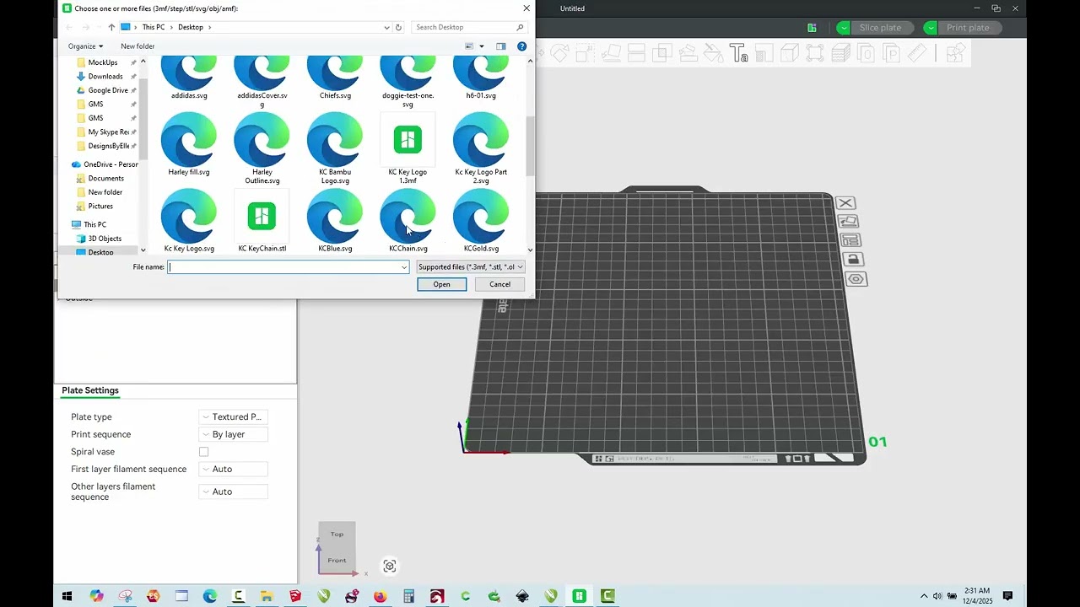Open the Print sequence dropdown
This screenshot has width=1080, height=607.
[234, 434]
